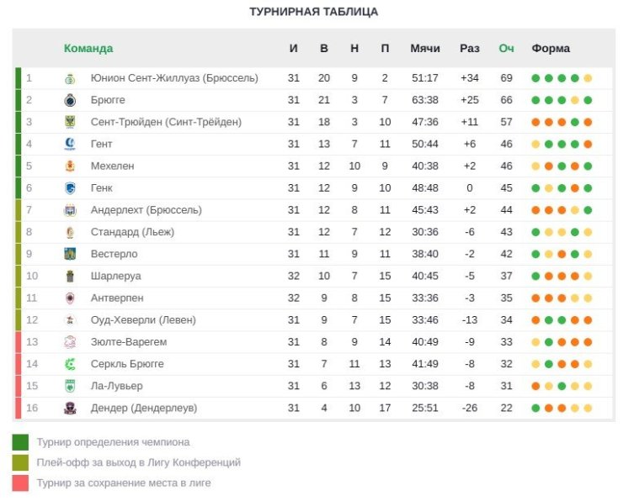Sort table by Команда column header
Image resolution: width=623 pixels, height=501 pixels.
pyautogui.click(x=88, y=49)
